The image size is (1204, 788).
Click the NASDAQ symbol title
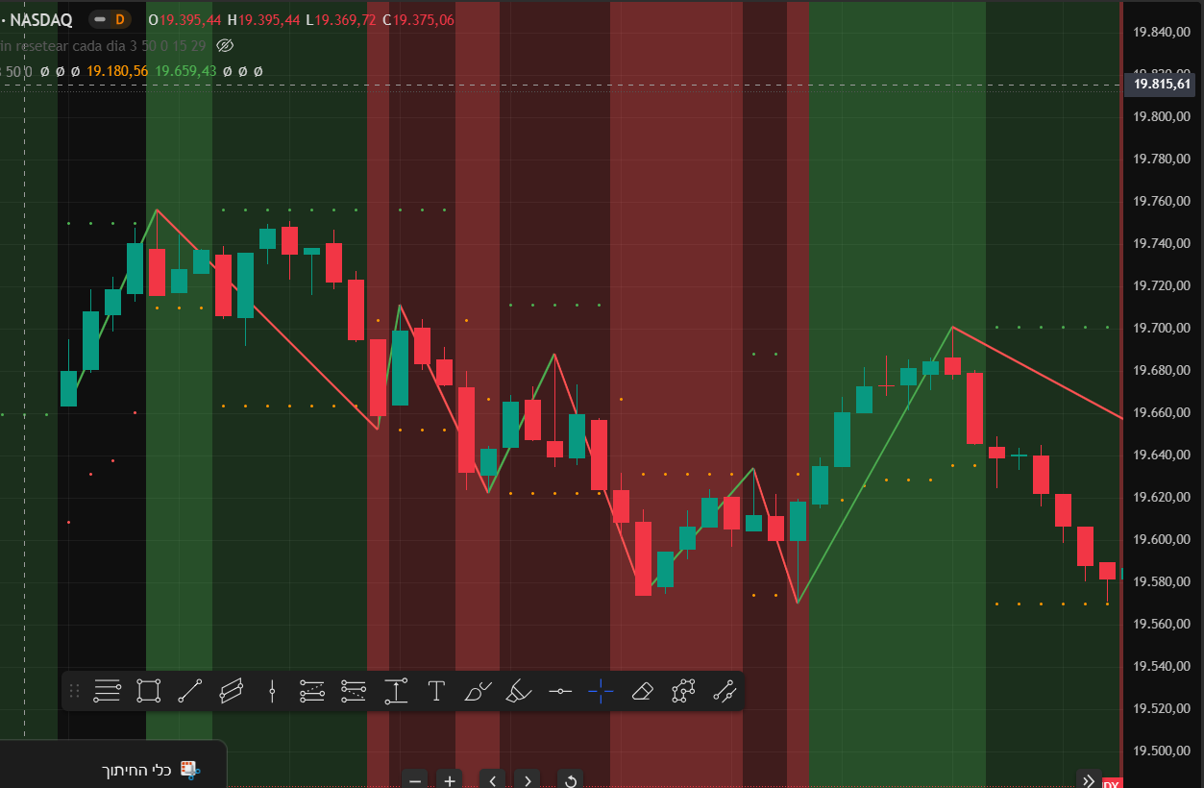pos(40,19)
